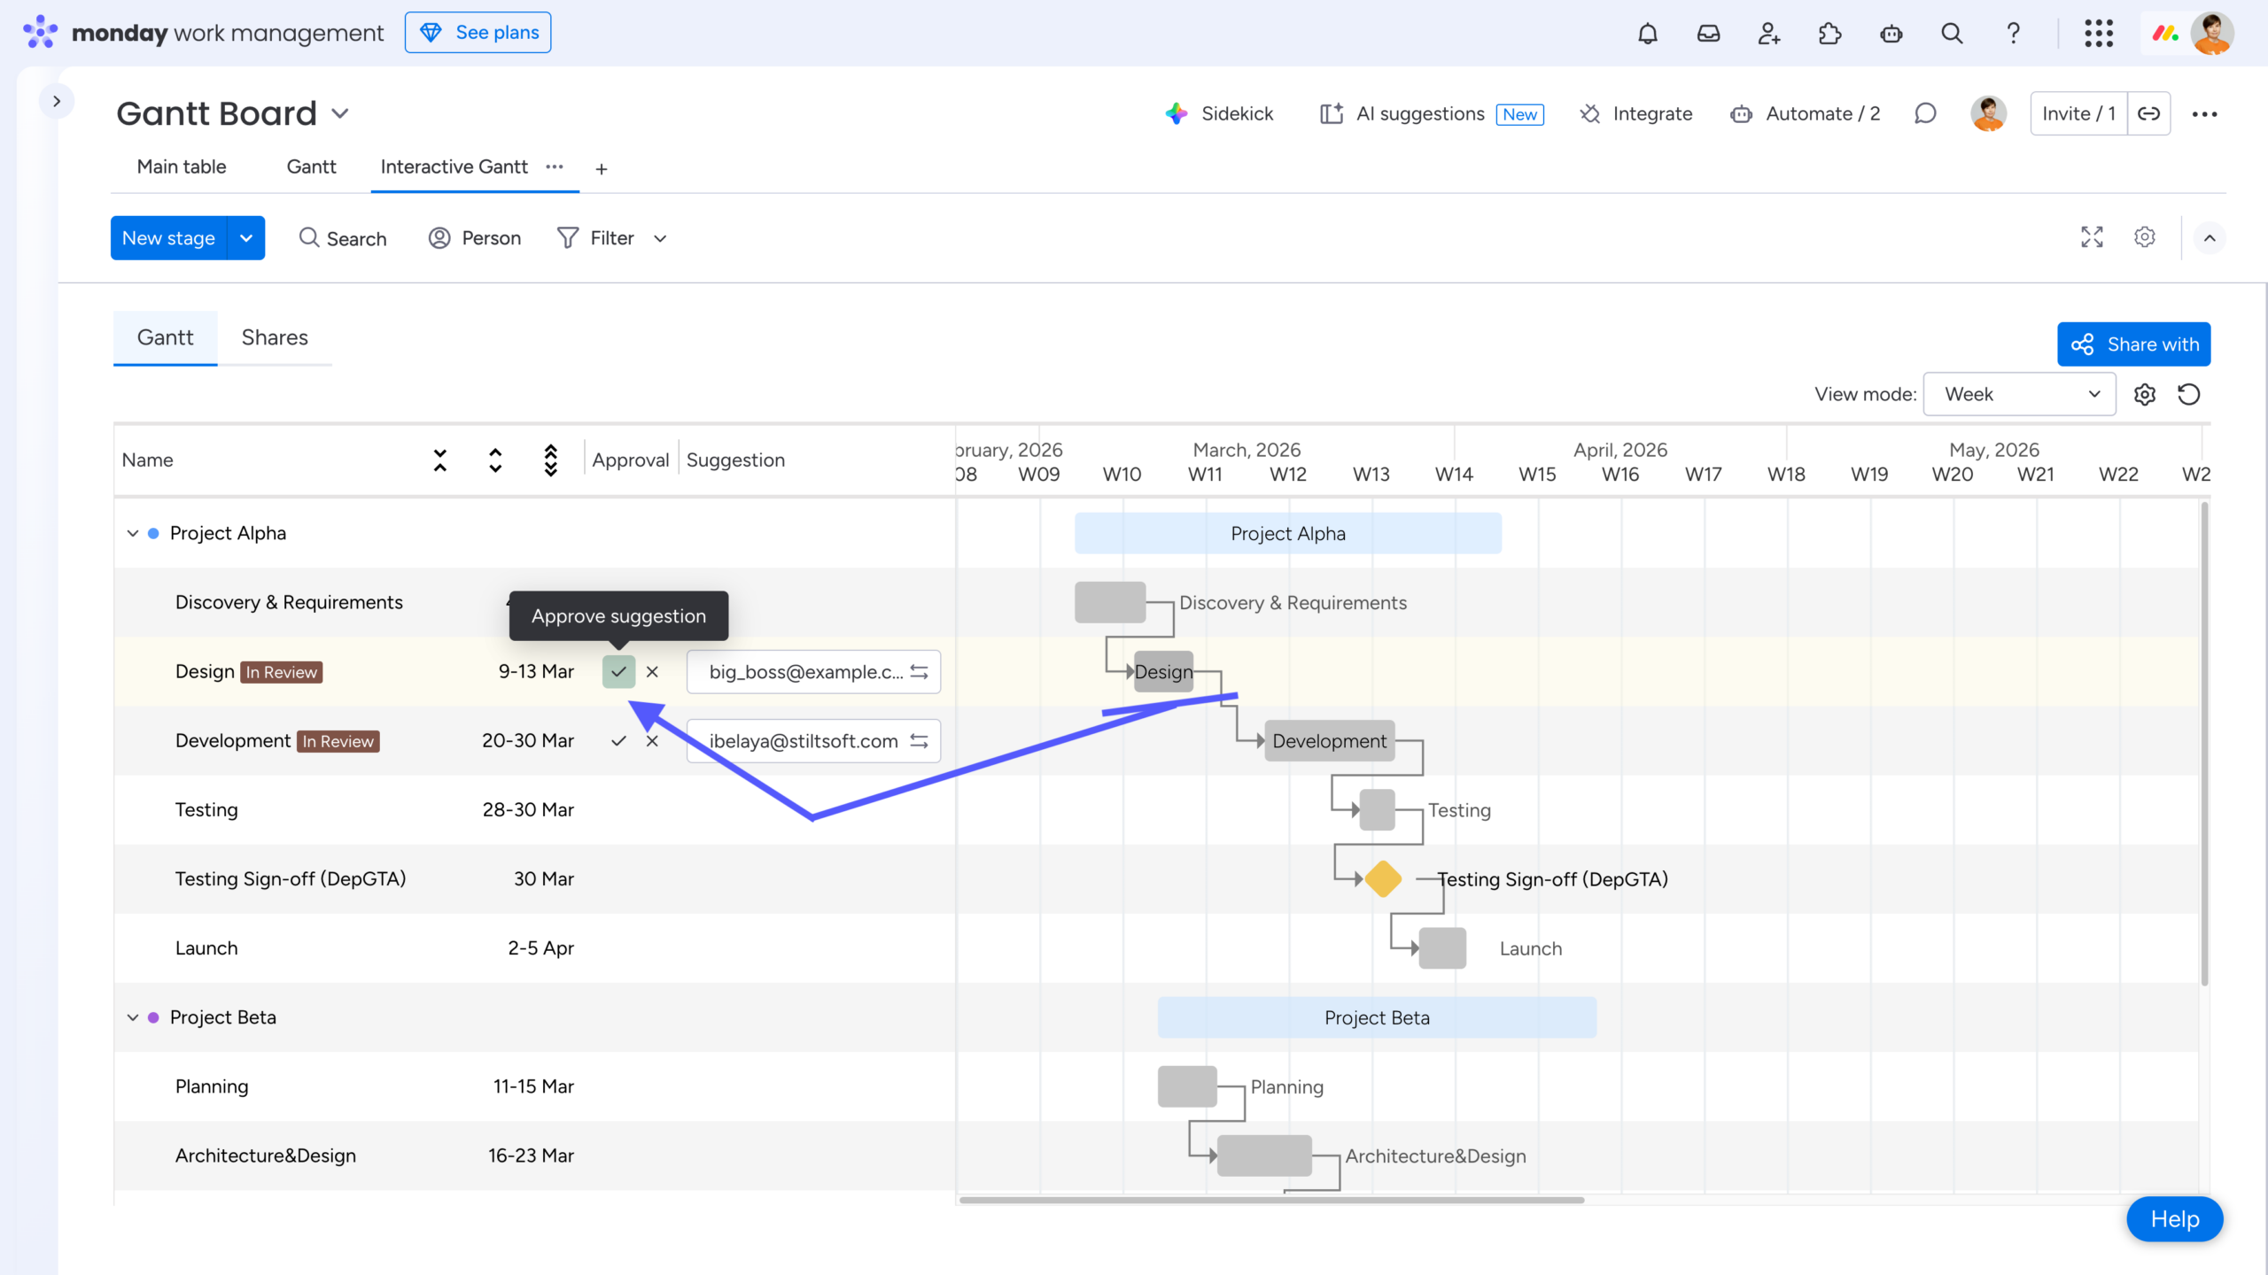
Task: Open the Shares tab
Action: (275, 337)
